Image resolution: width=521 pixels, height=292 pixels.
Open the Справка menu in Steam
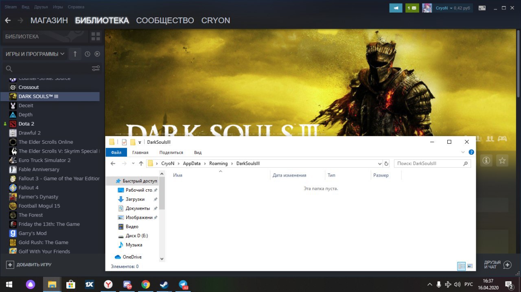(76, 7)
